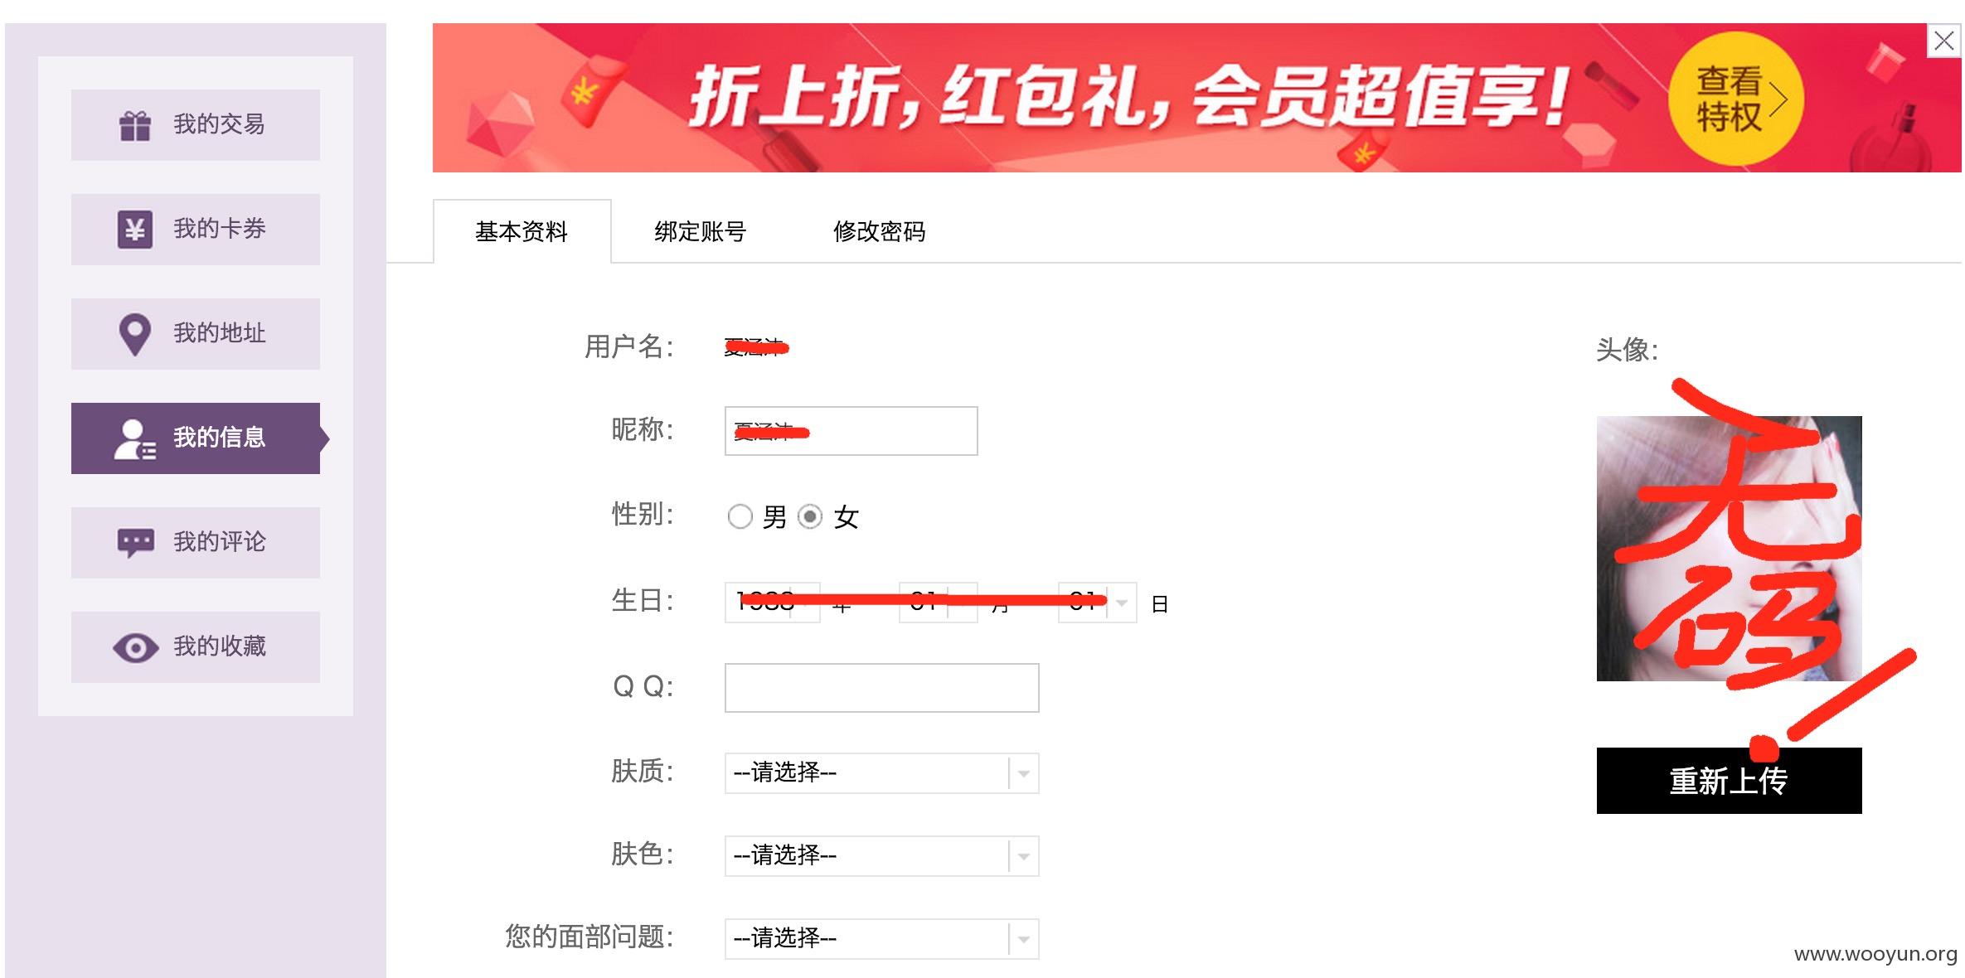The width and height of the screenshot is (1965, 978).
Task: Click the speech bubble comments icon
Action: (x=135, y=543)
